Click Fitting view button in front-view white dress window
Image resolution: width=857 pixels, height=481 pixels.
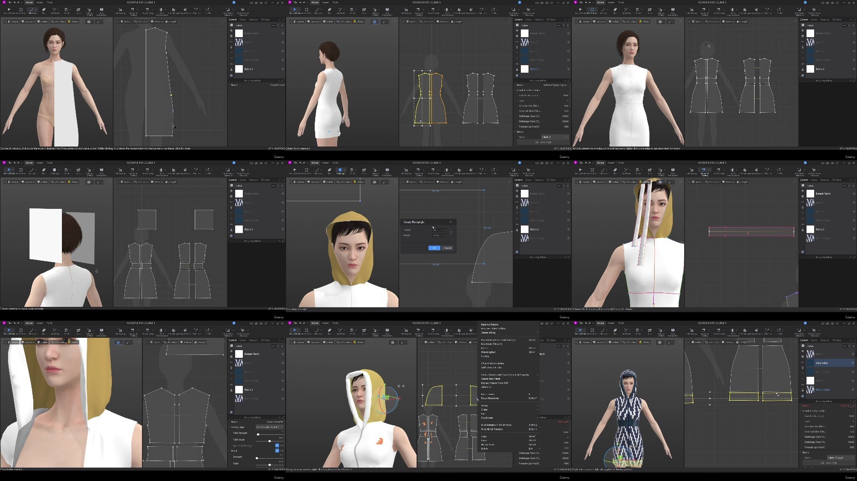coord(644,21)
